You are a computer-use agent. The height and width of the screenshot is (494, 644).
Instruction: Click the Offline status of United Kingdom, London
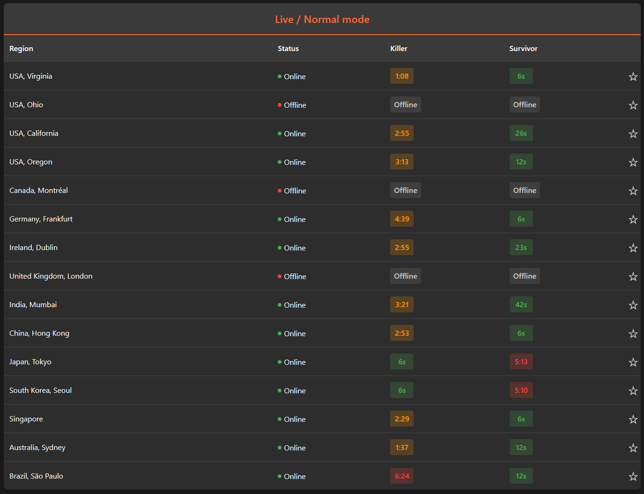292,277
